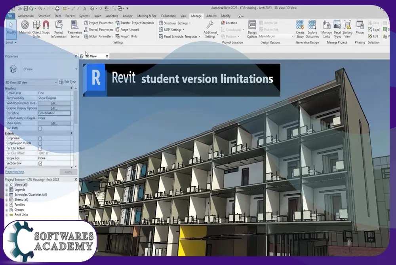Click Discipline Coordination field
The image size is (396, 265).
54,113
